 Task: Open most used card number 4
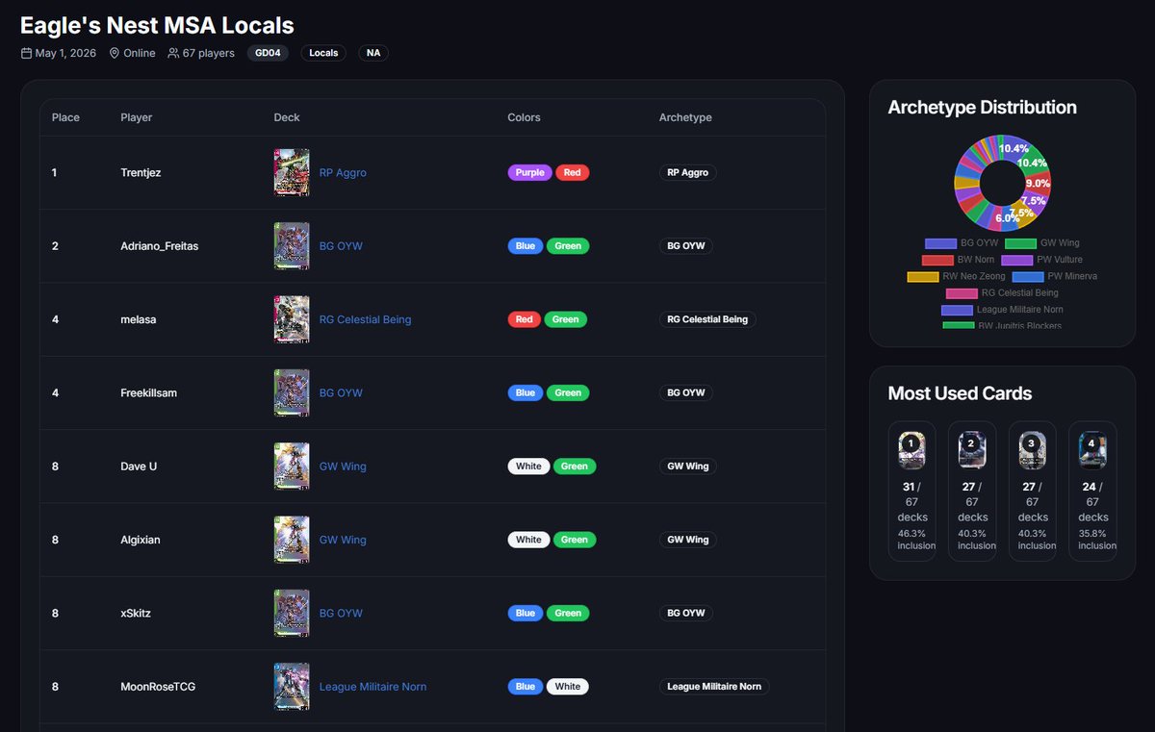coord(1092,491)
